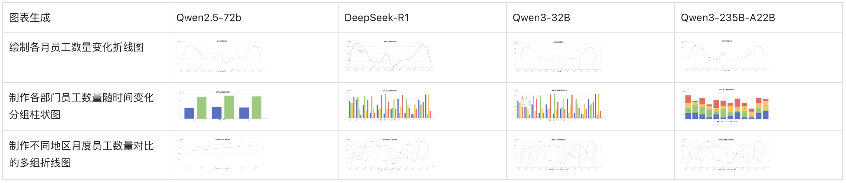
Task: View Qwen3-32B multi-line region comparison chart
Action: click(558, 155)
